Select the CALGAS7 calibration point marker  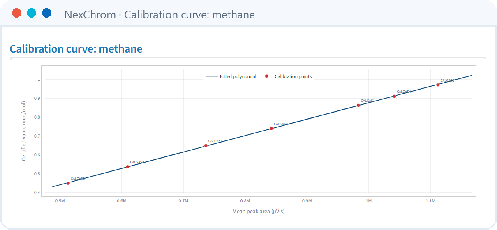206,145
